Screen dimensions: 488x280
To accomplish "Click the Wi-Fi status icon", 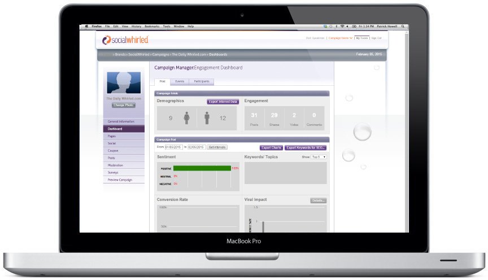I will coord(343,26).
